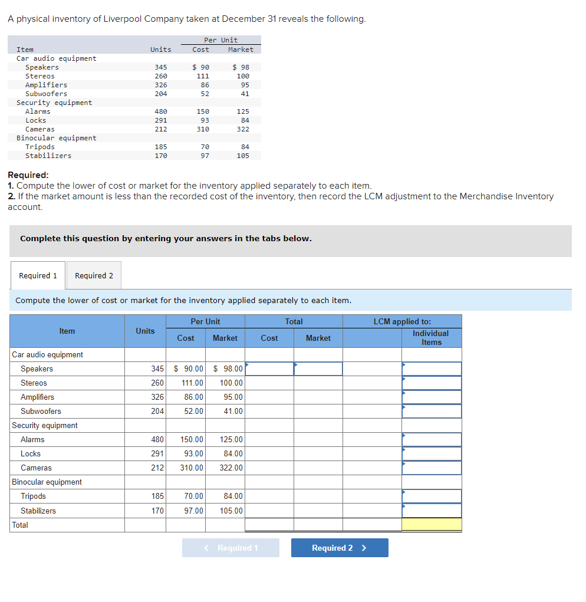Click the Total Market cell for Stabilizers

tap(318, 511)
